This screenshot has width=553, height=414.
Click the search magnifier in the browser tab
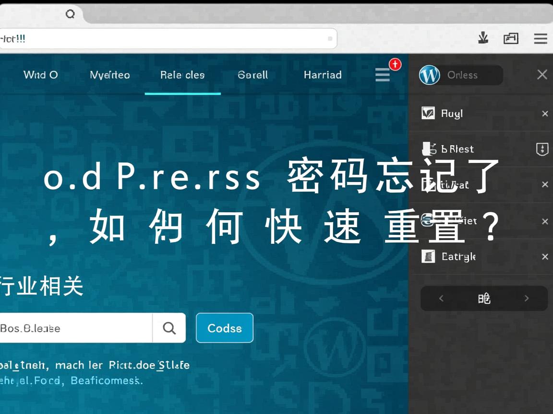pos(70,14)
